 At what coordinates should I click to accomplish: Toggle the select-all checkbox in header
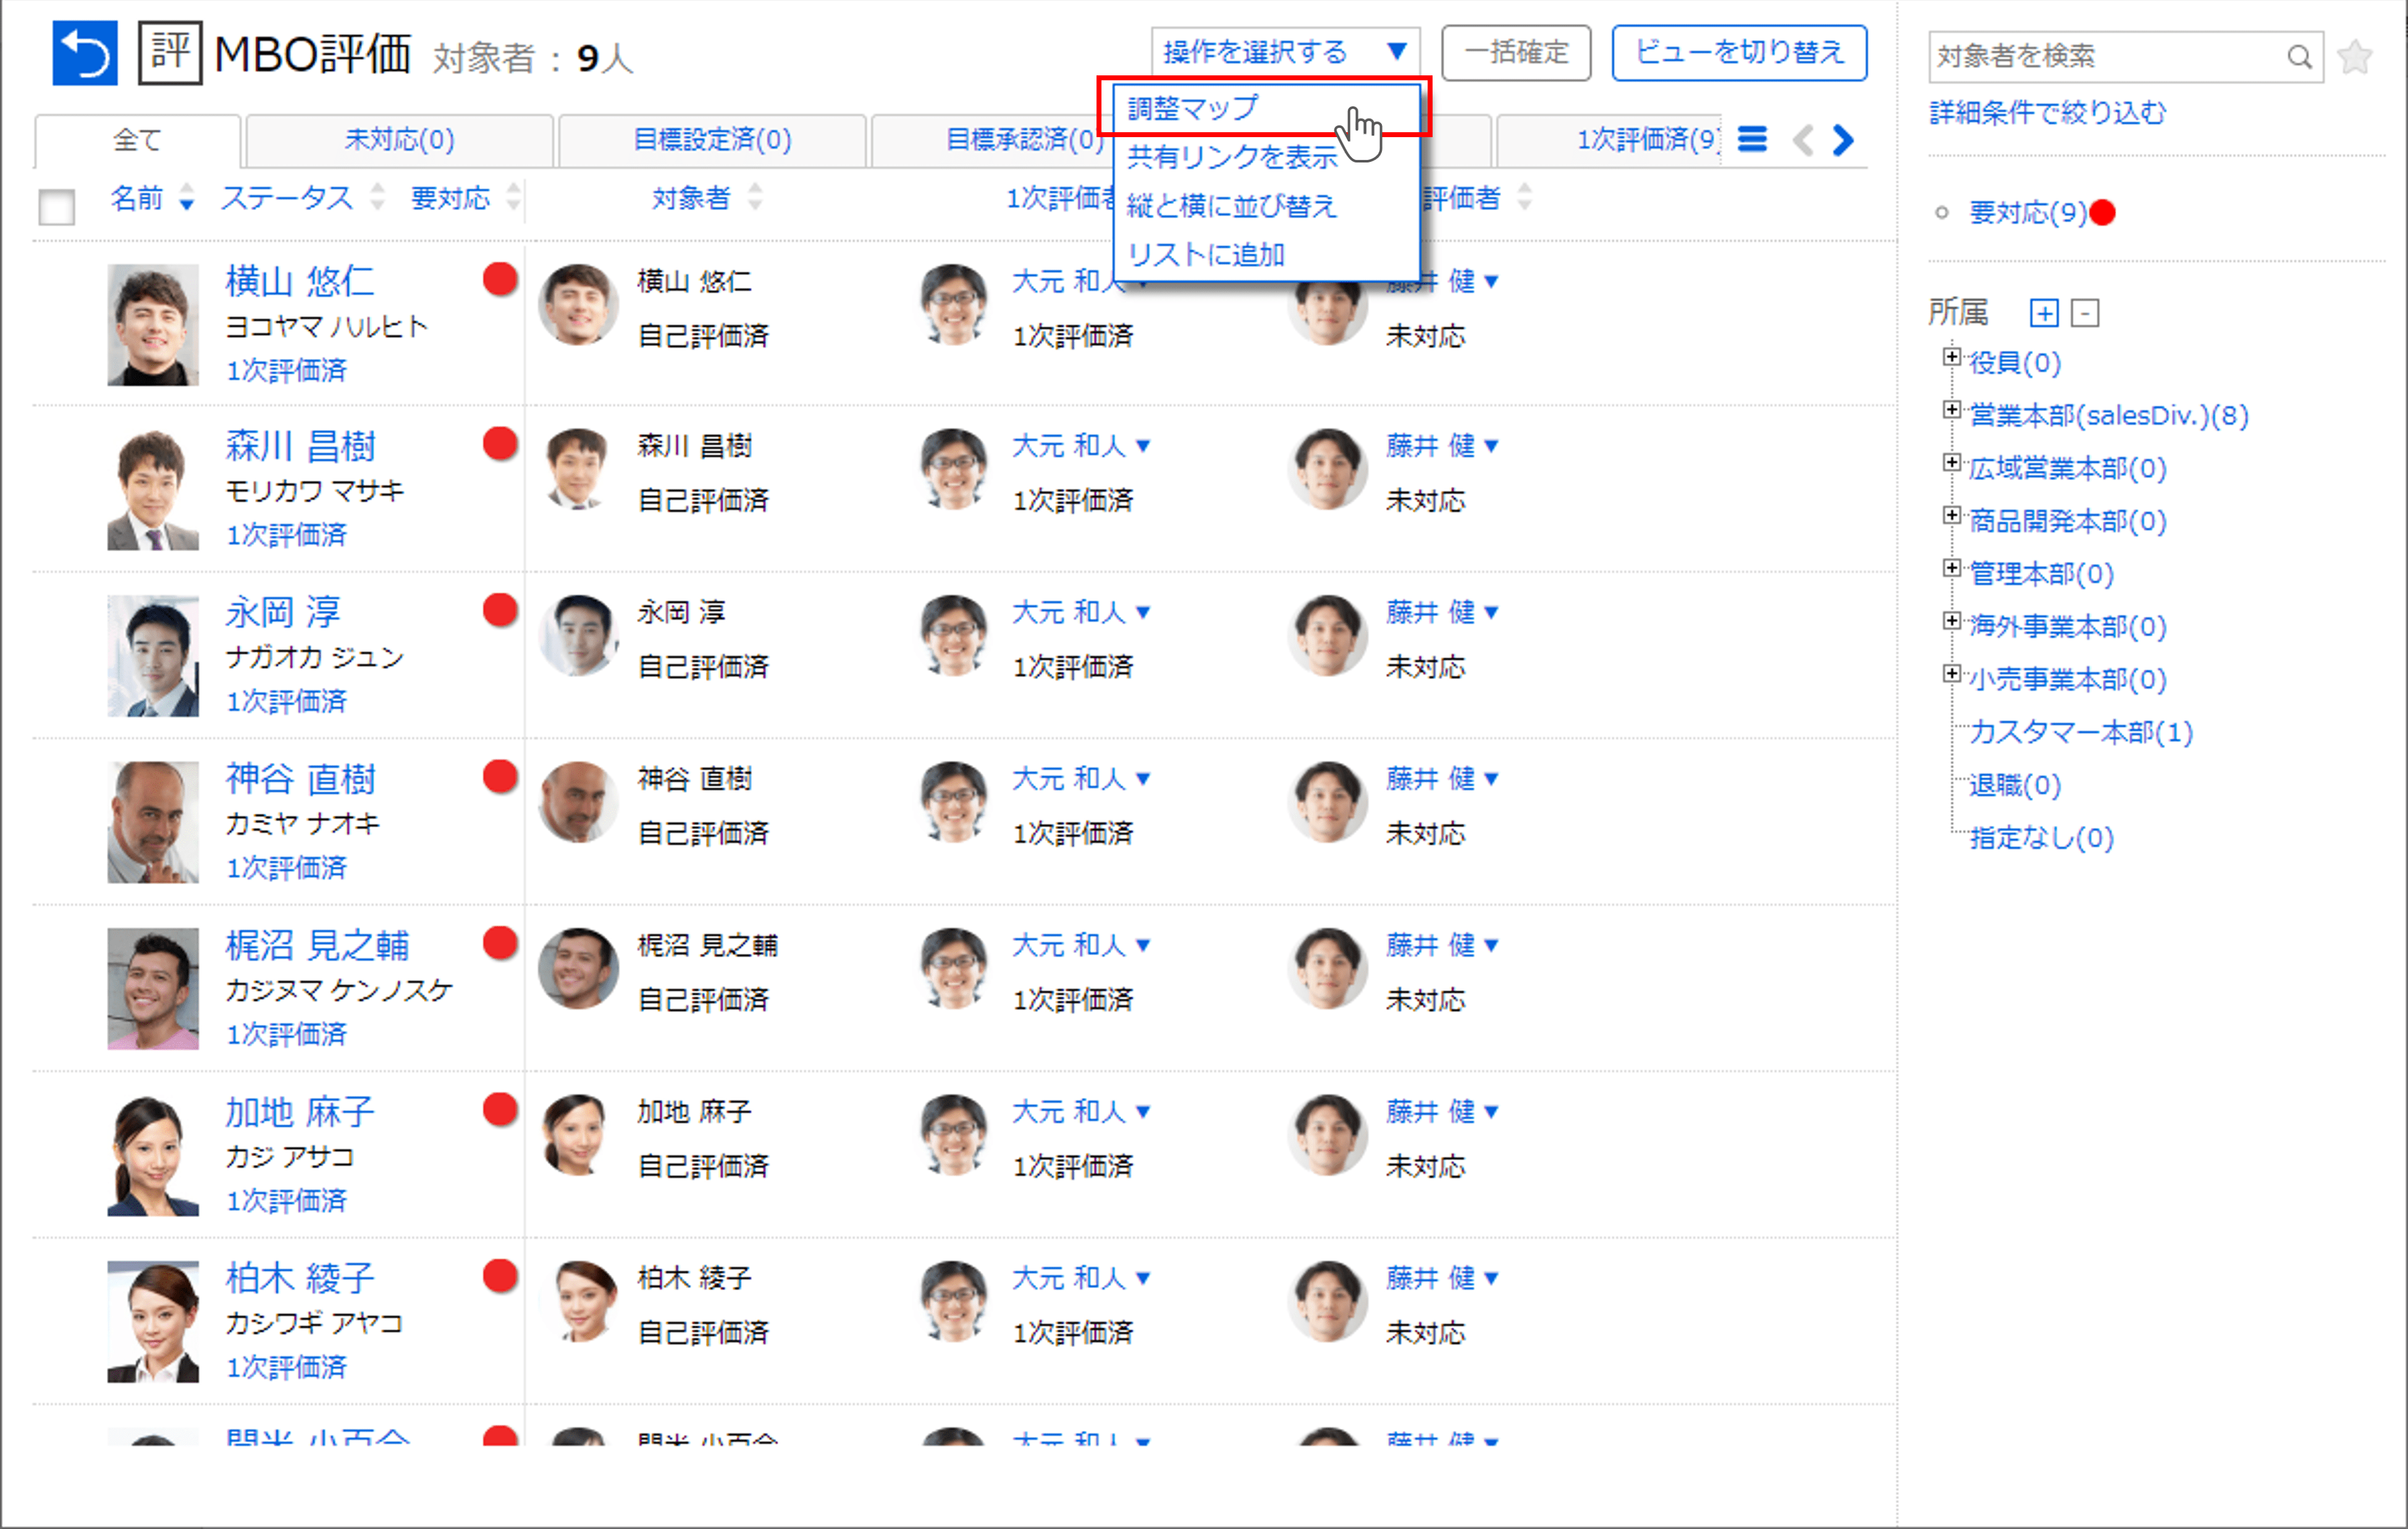(56, 207)
